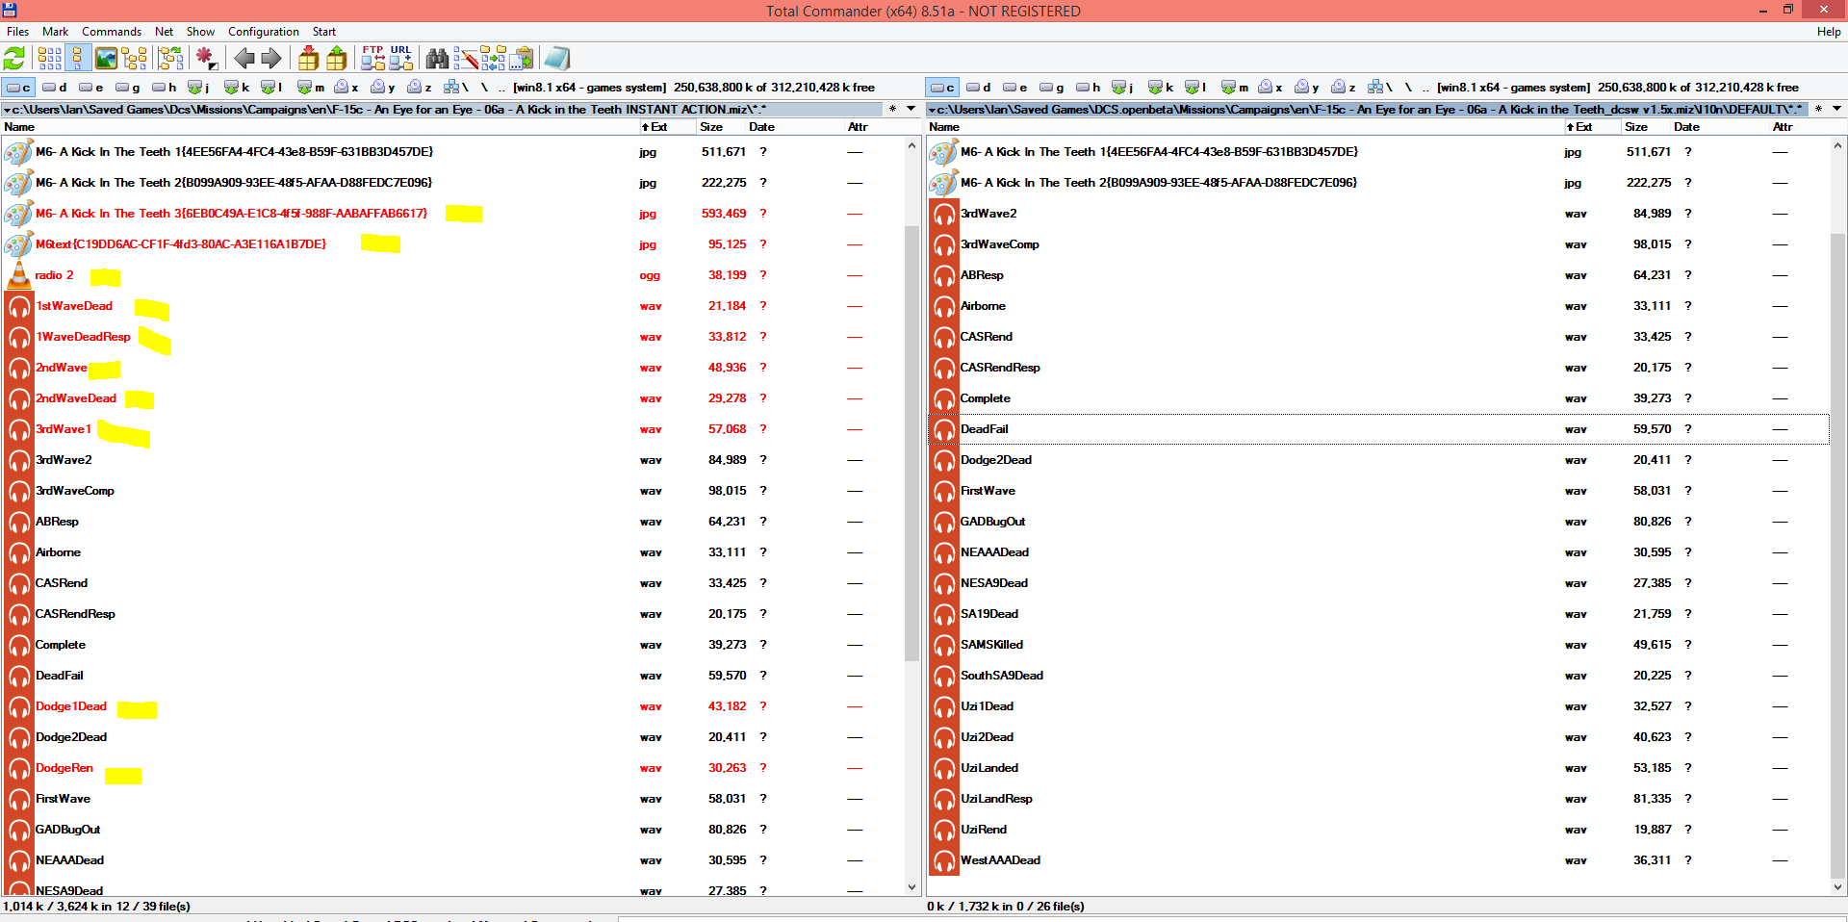Screen dimensions: 1848x922
Task: Click left panel scroll down arrow
Action: click(x=912, y=887)
